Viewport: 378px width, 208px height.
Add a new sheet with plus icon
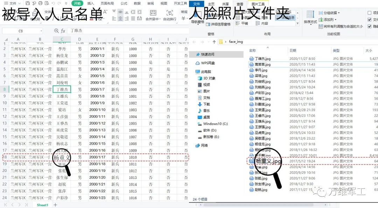coord(55,204)
